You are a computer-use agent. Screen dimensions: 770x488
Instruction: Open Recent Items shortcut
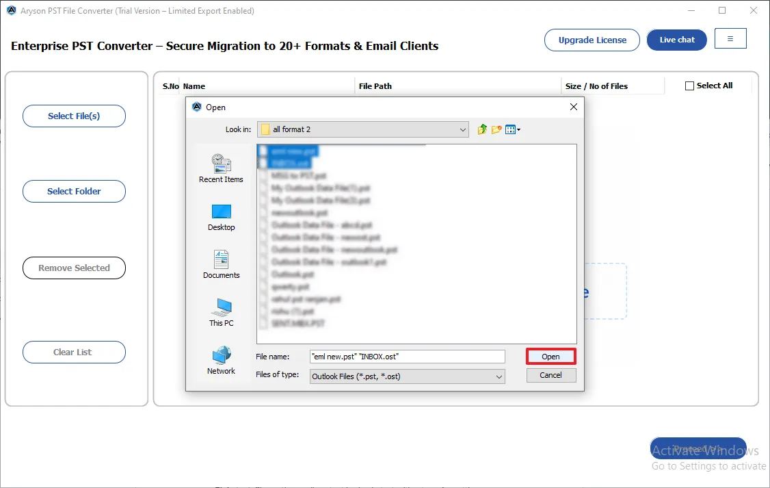point(221,168)
